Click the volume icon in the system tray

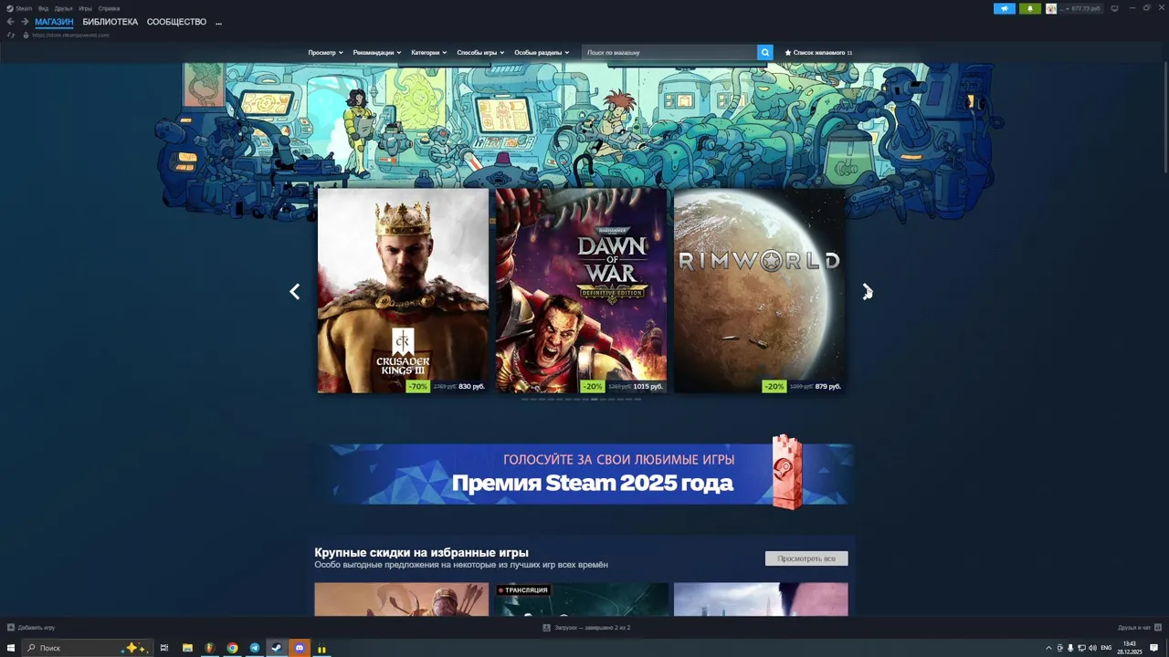[x=1092, y=648]
